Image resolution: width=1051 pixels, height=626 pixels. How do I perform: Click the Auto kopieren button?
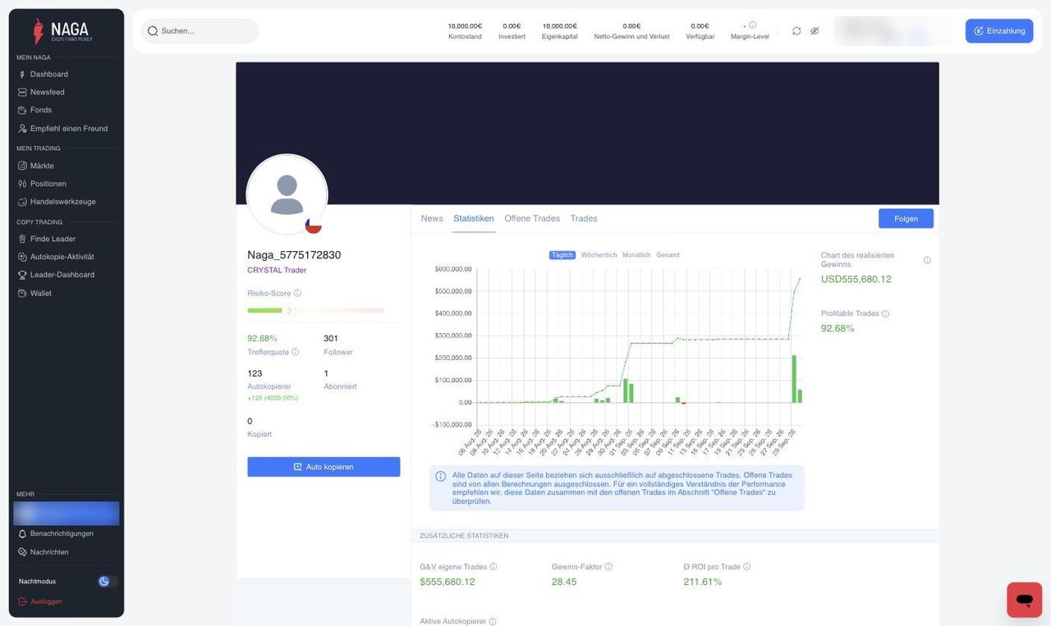click(x=324, y=467)
